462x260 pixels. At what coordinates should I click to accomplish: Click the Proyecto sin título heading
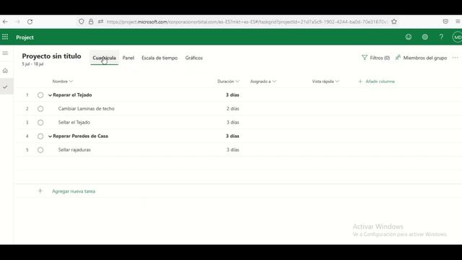pyautogui.click(x=51, y=56)
